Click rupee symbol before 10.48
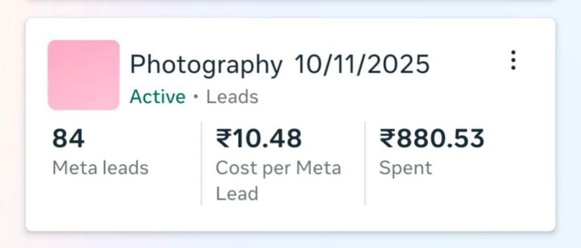 (223, 139)
